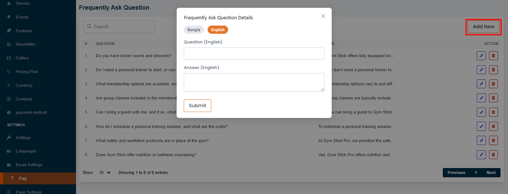
Task: Click the delete trash icon for row 8
Action: coord(493,155)
